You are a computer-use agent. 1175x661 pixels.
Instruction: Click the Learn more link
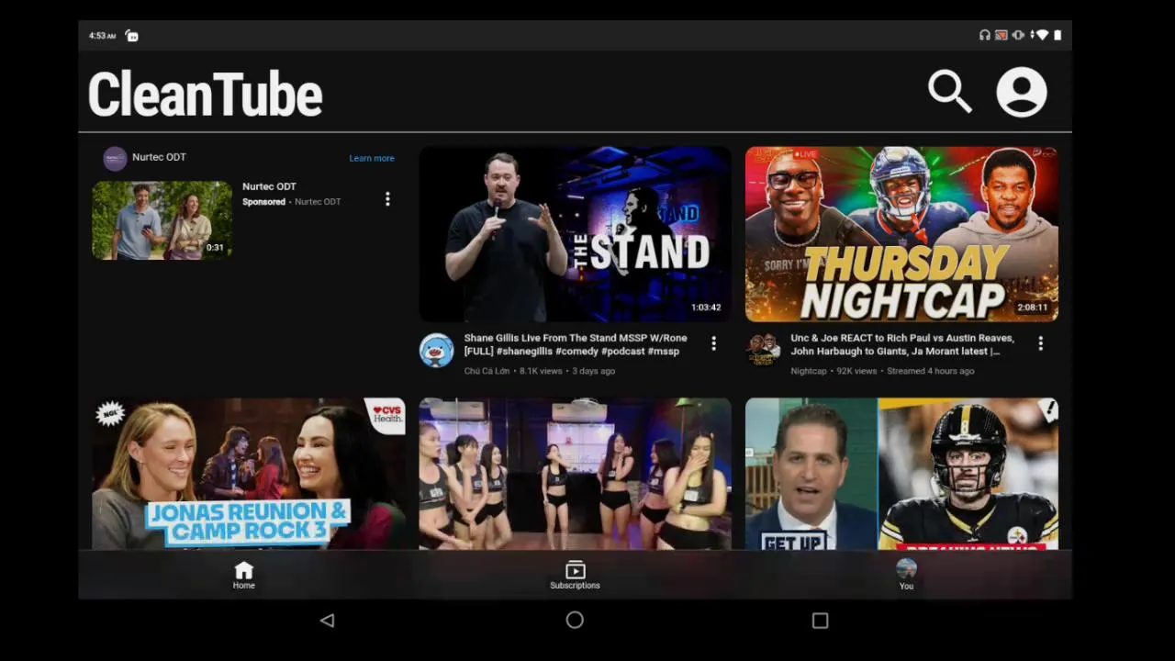tap(372, 158)
